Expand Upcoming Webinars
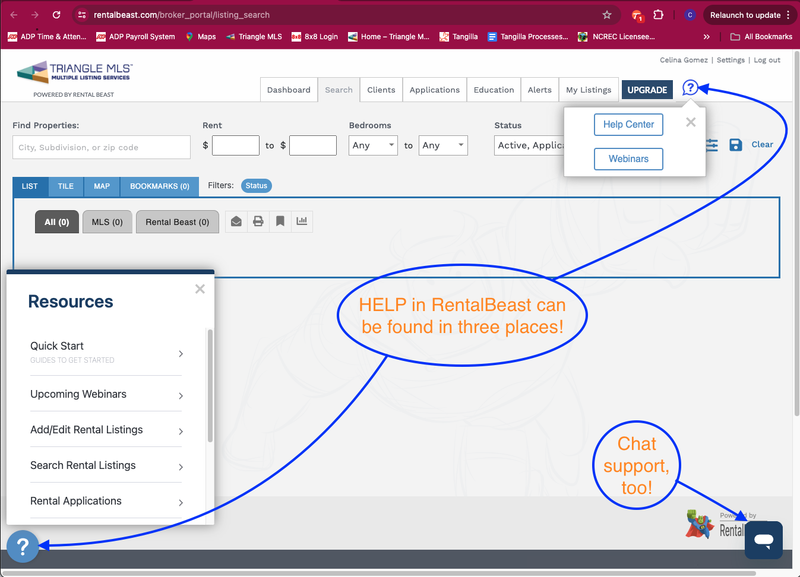 [106, 394]
